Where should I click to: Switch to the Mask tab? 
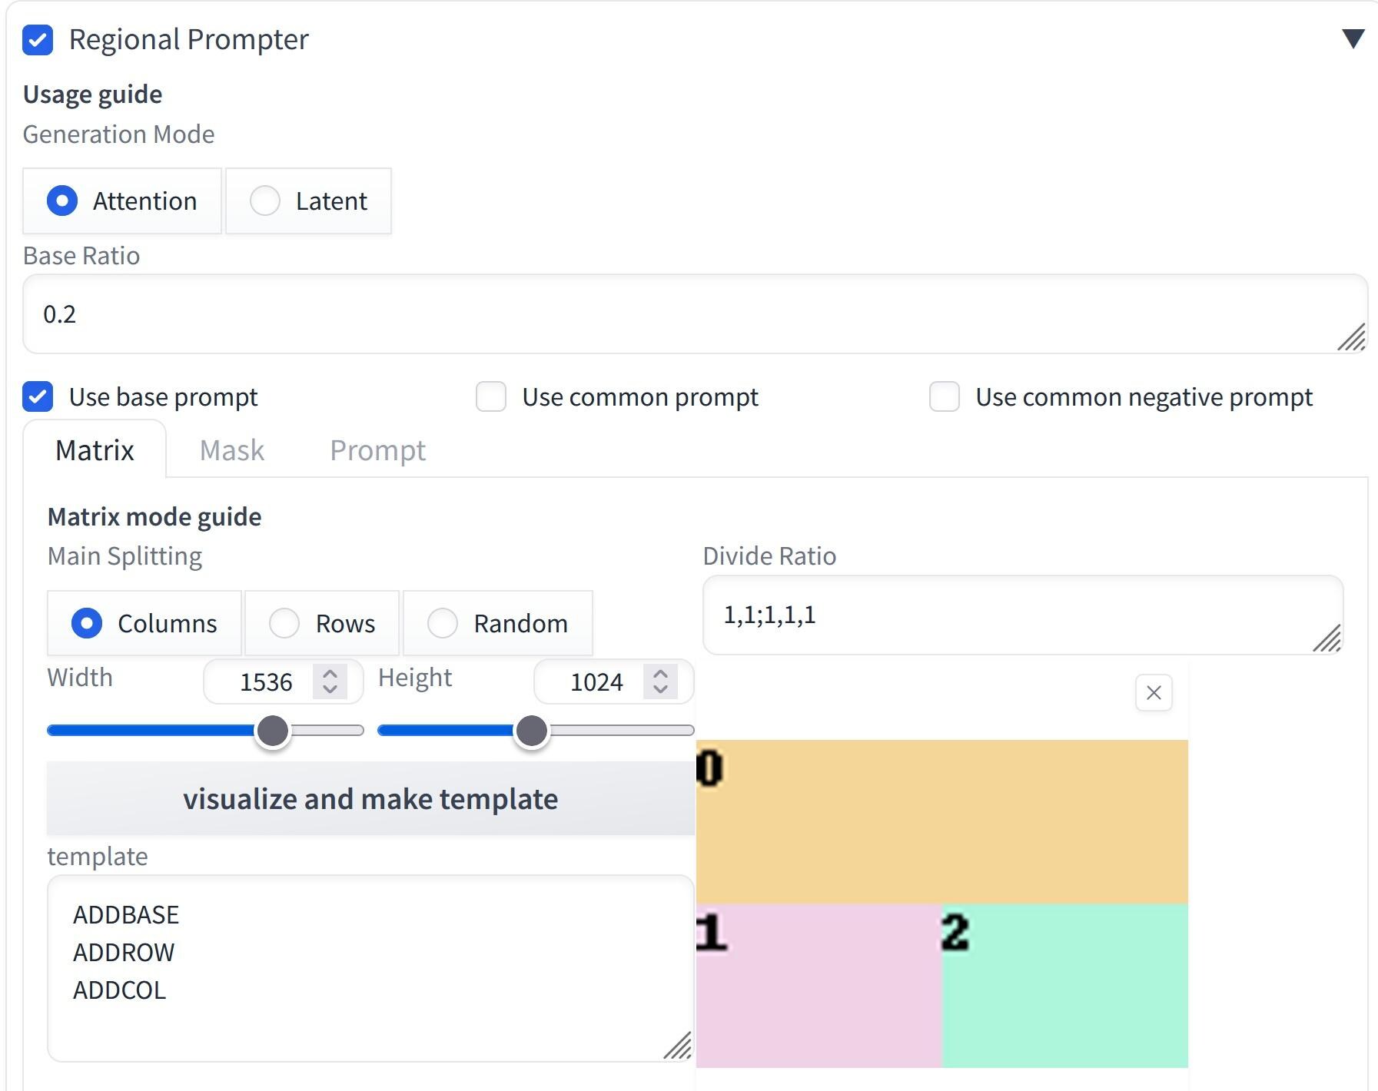point(231,450)
